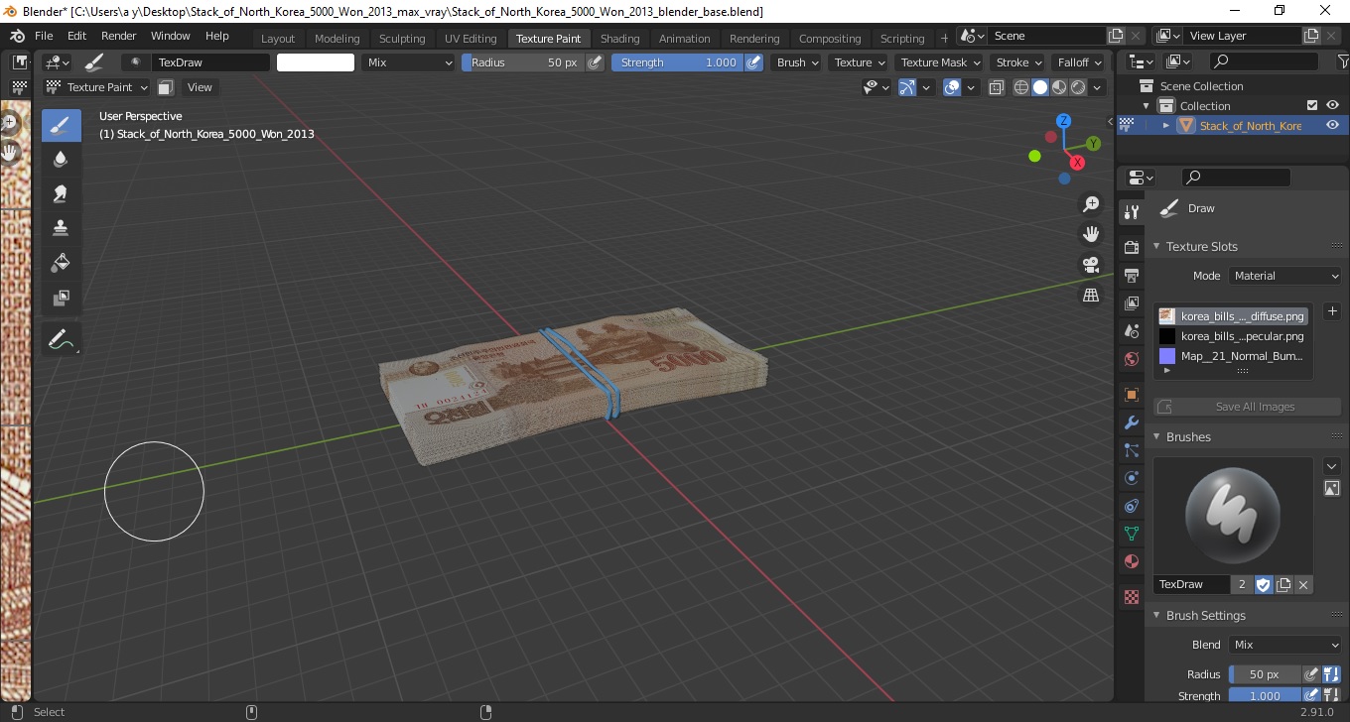Toggle viewport overlays button
The height and width of the screenshot is (722, 1350).
(951, 87)
